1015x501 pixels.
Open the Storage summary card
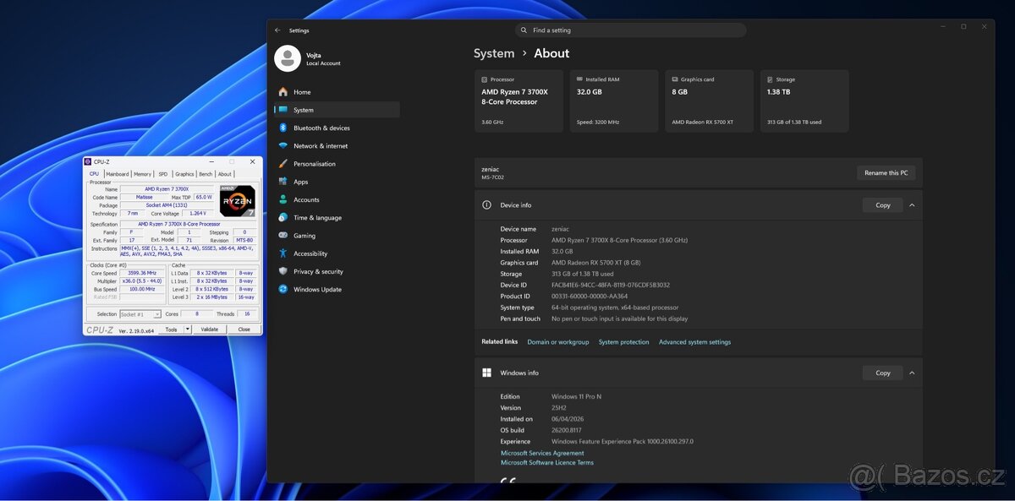click(x=805, y=101)
